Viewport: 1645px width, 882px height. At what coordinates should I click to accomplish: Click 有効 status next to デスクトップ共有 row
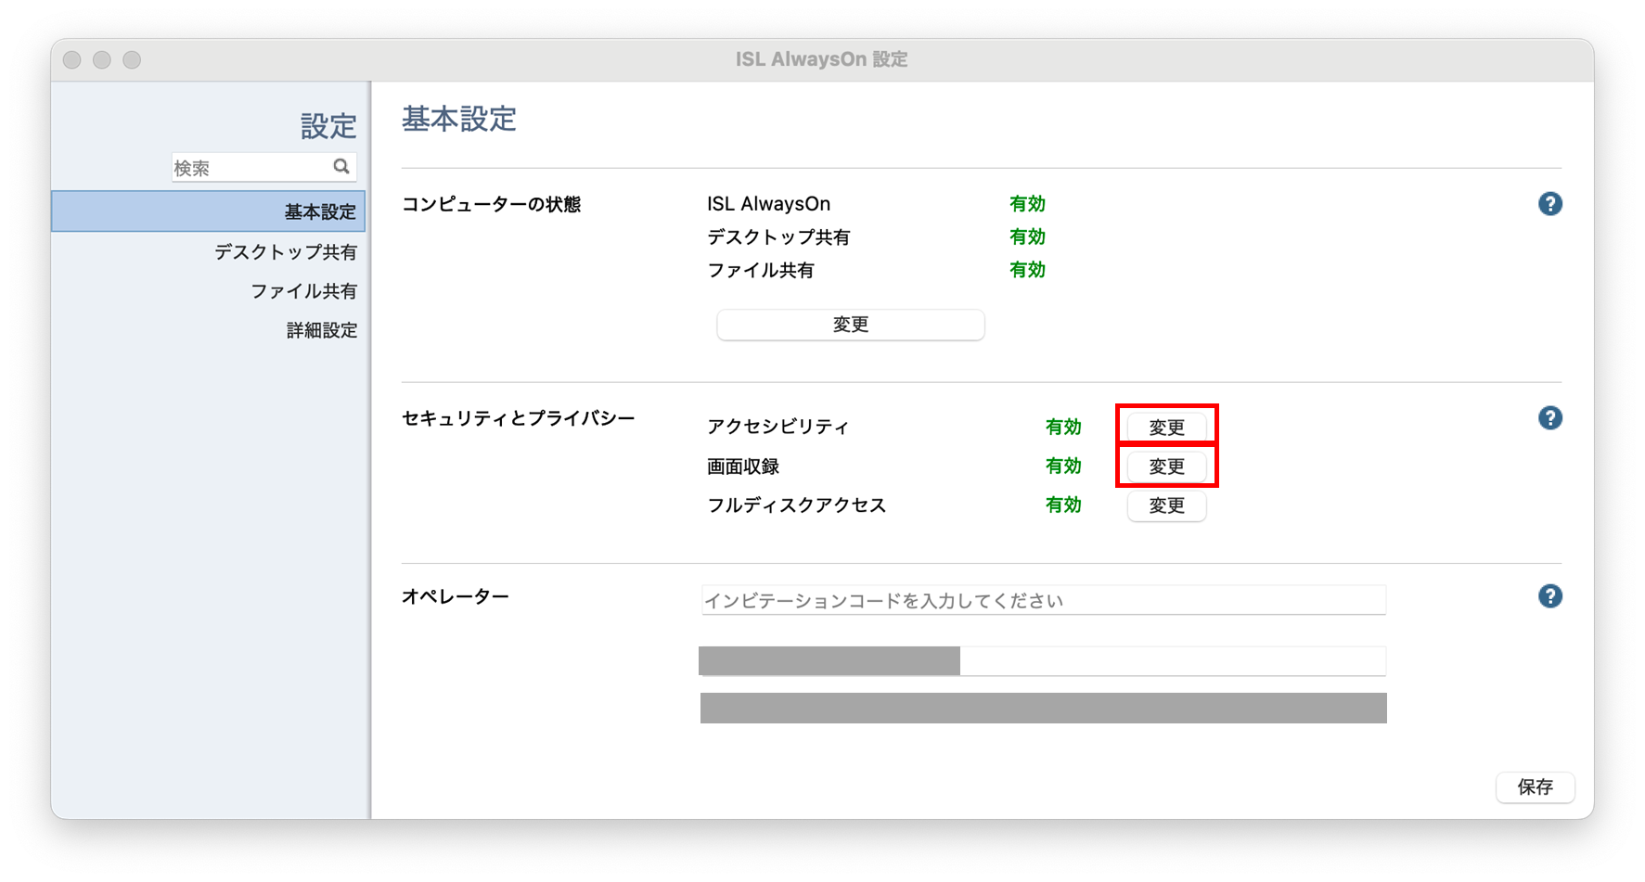[1027, 237]
